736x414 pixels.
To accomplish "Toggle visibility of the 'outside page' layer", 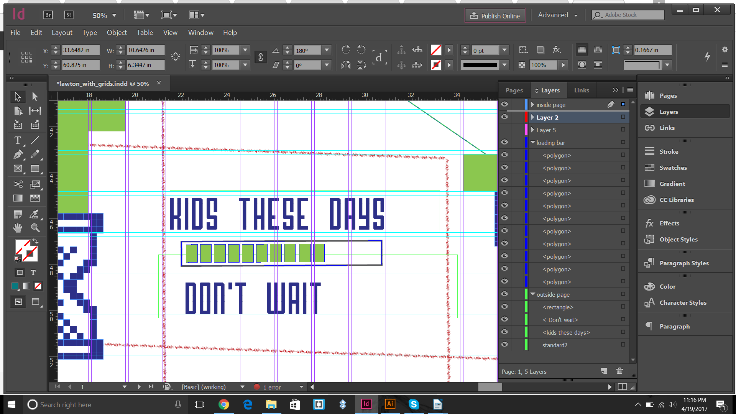I will pos(504,294).
